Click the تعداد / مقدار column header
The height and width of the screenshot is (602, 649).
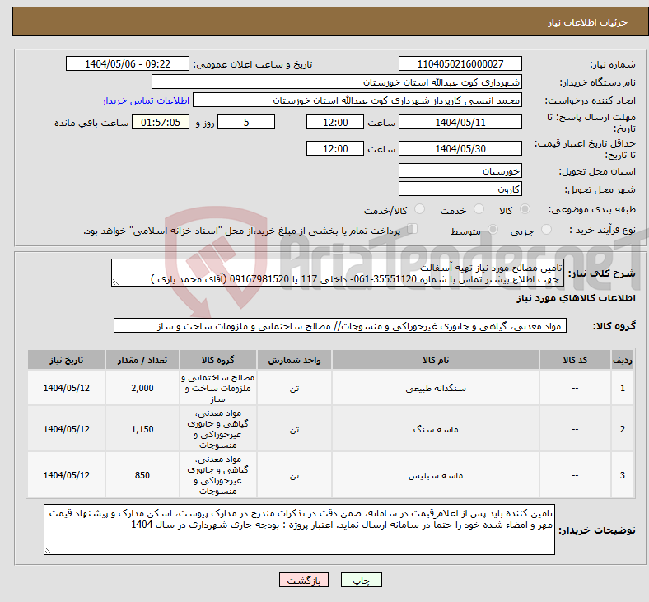pos(142,360)
